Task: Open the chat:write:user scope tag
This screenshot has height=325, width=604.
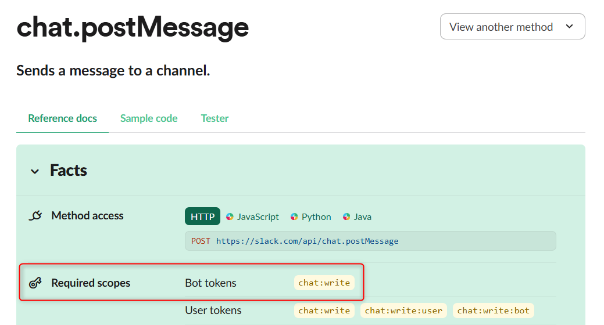Action: [403, 310]
